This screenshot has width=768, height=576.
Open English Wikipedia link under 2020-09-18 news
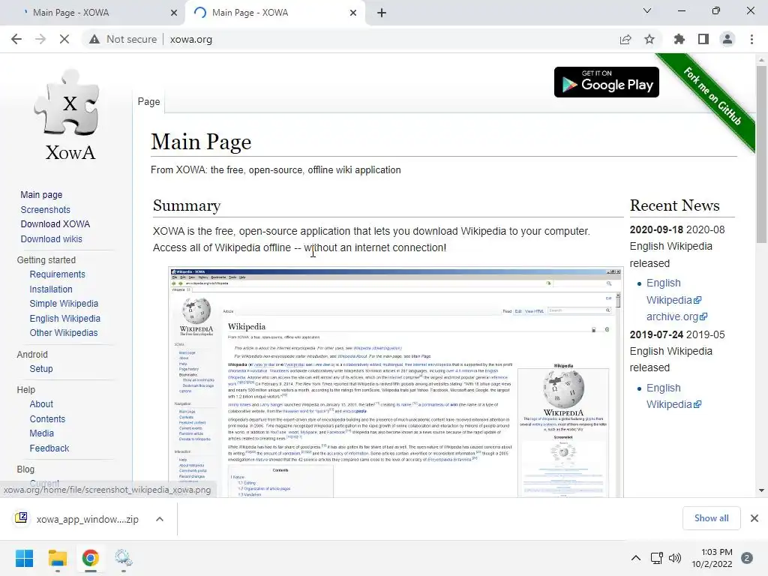(x=673, y=292)
